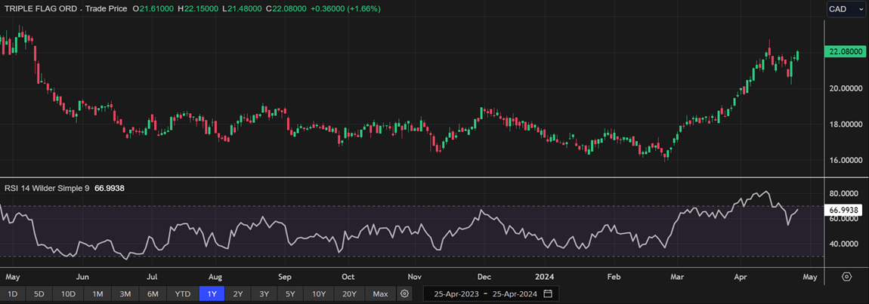The height and width of the screenshot is (304, 869).
Task: Click the Sep time axis label
Action: (x=284, y=276)
